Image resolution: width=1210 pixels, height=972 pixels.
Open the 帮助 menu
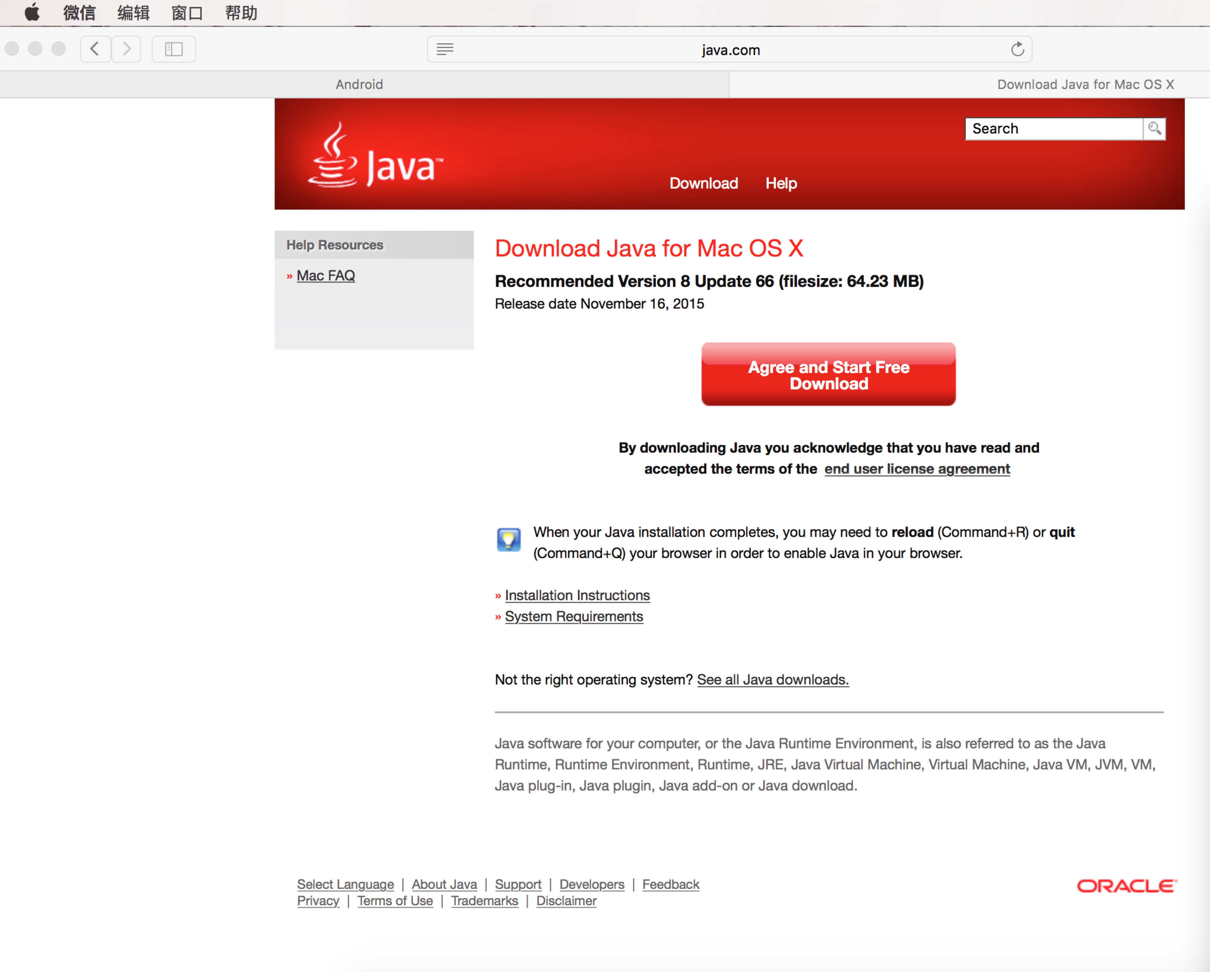[241, 12]
